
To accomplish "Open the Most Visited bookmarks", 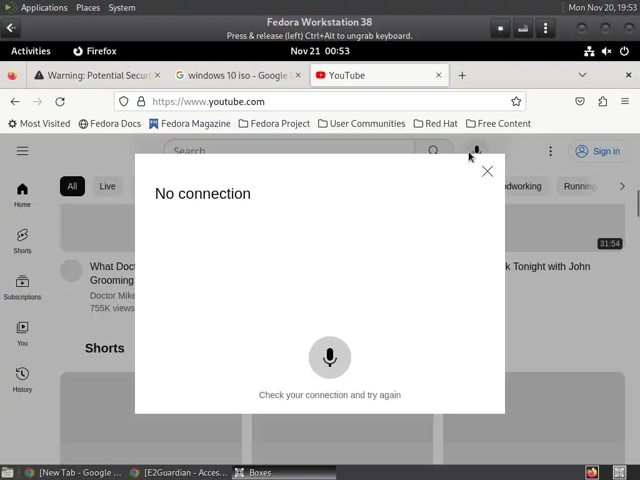I will tap(39, 124).
